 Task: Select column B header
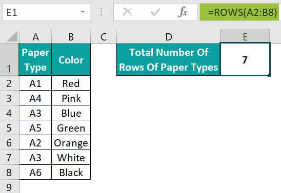[71, 36]
